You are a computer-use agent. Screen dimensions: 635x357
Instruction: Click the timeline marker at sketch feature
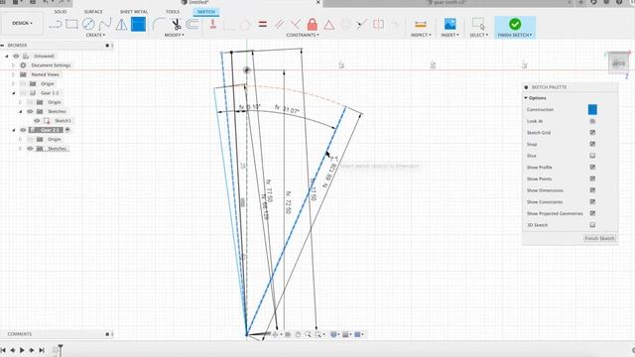point(56,350)
